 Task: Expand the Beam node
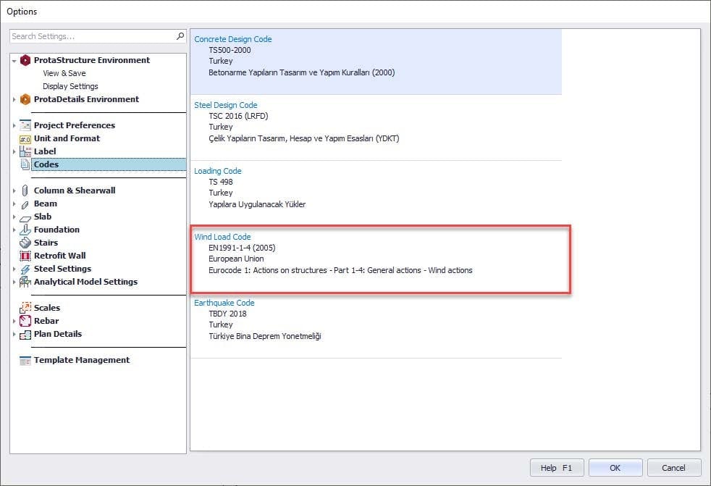click(x=14, y=204)
